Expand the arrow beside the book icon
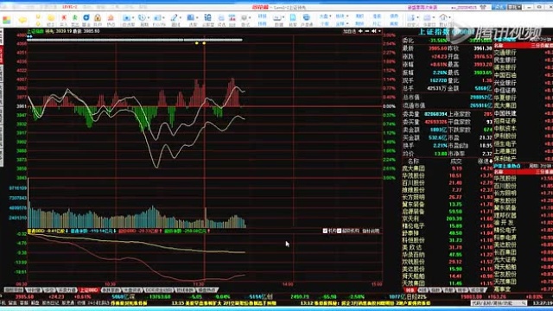 (x=197, y=17)
